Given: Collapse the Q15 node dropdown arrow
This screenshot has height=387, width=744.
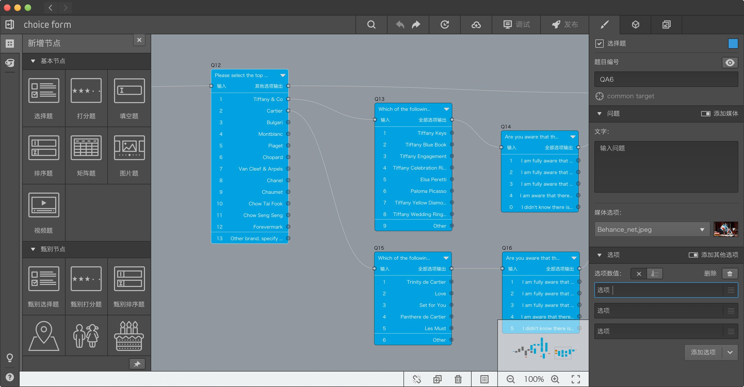Looking at the screenshot, I should [x=446, y=258].
